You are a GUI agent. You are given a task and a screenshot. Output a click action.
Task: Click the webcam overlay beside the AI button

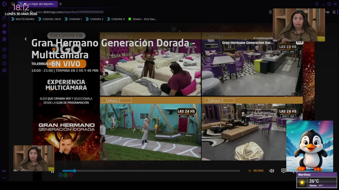tap(299, 25)
